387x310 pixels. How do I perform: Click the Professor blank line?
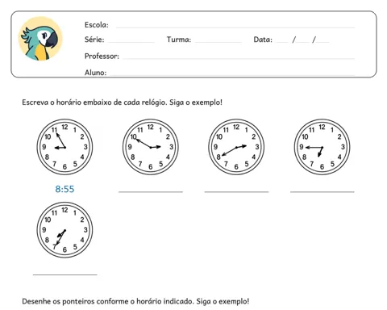coord(239,58)
